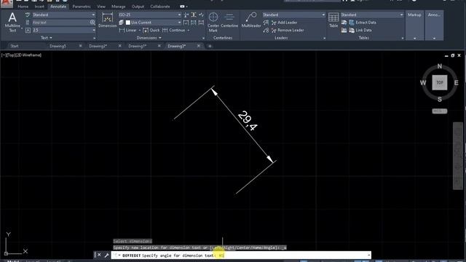This screenshot has height=262, width=466.
Task: Click the DIMTEDIT command line input
Action: point(241,255)
